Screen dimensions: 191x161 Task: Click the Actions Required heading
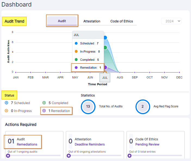pos(21,124)
